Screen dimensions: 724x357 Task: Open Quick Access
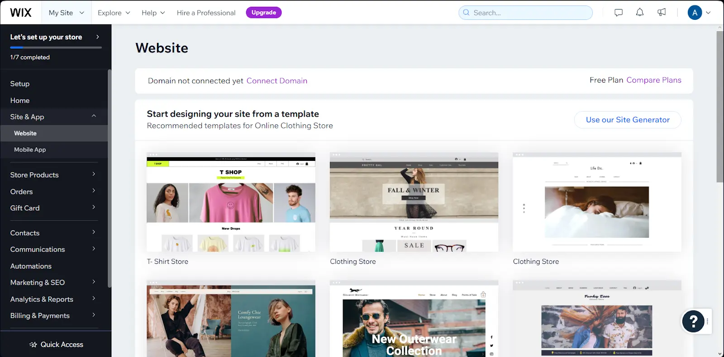click(x=56, y=344)
